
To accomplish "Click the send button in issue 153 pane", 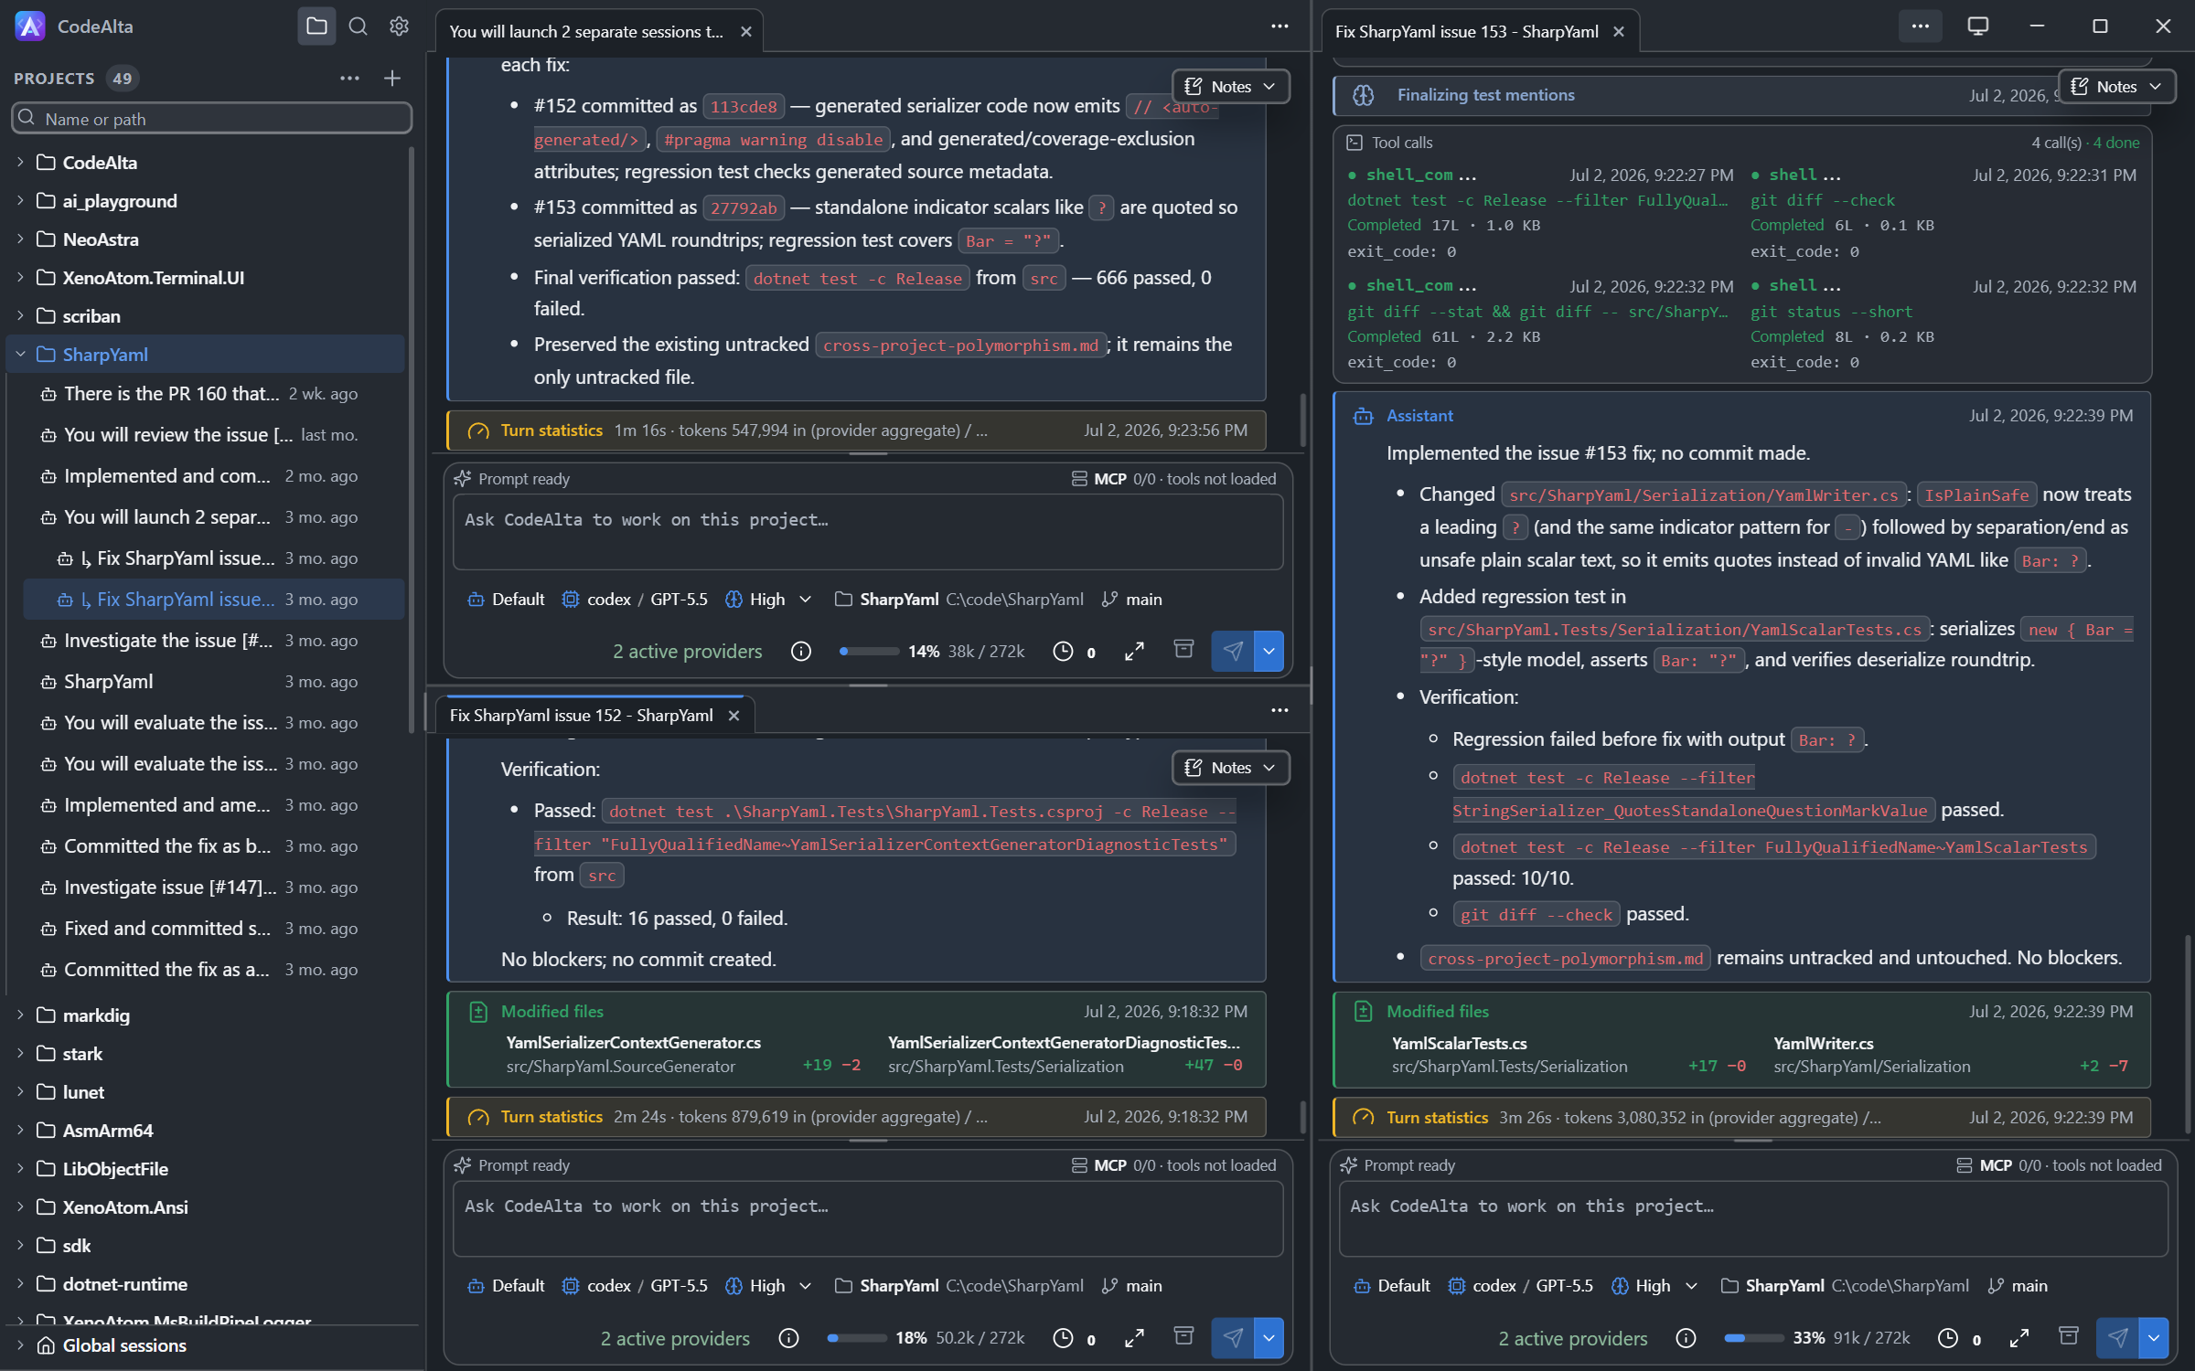I will pos(2117,1338).
